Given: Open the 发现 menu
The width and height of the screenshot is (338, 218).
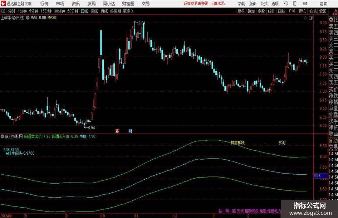Looking at the screenshot, I should pyautogui.click(x=92, y=4).
